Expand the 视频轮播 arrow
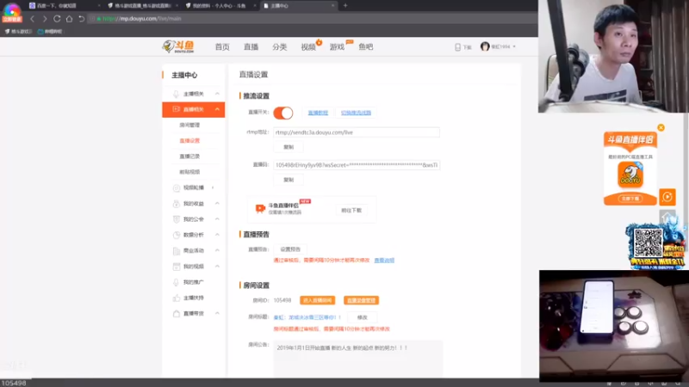The width and height of the screenshot is (689, 387). pos(213,187)
